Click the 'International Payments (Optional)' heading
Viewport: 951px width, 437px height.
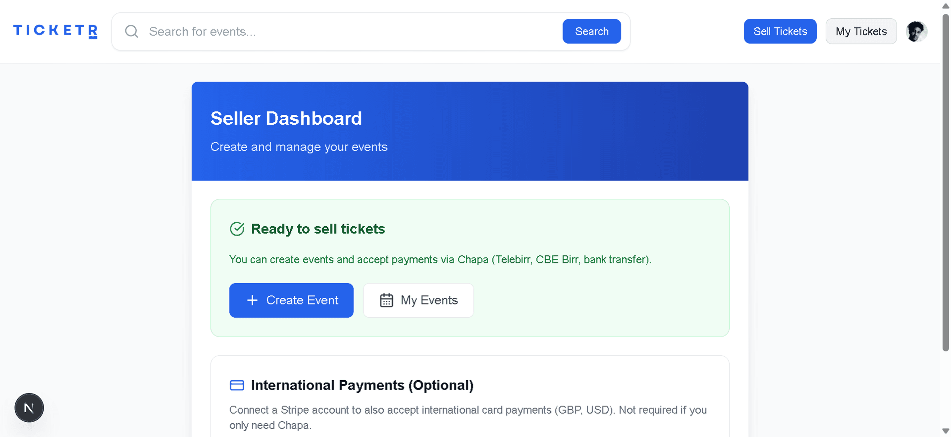(362, 386)
